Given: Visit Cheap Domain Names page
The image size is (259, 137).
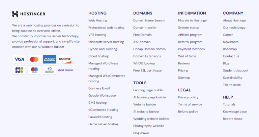Looking at the screenshot, I should [149, 49].
